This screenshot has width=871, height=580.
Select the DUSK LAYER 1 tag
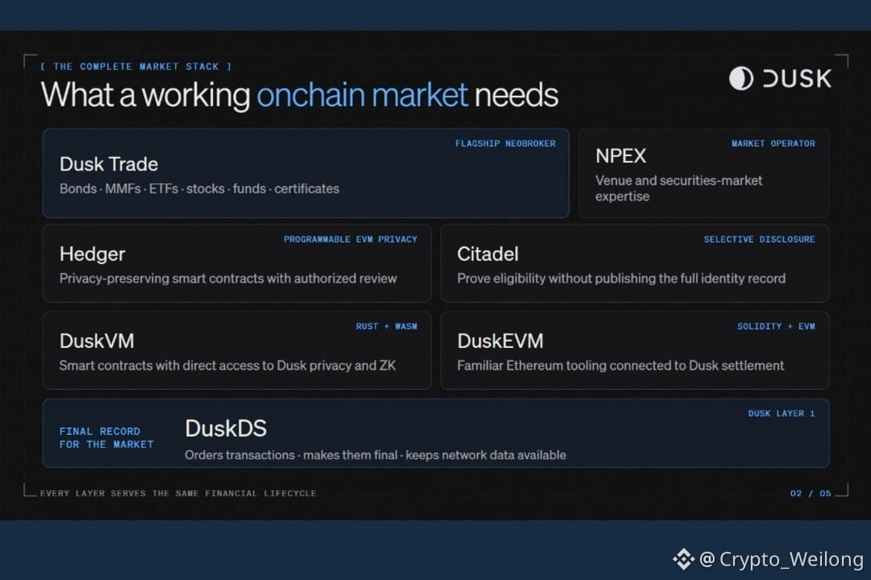781,413
